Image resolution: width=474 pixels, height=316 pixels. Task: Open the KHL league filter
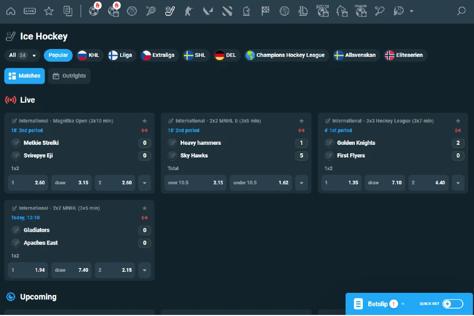tap(88, 55)
